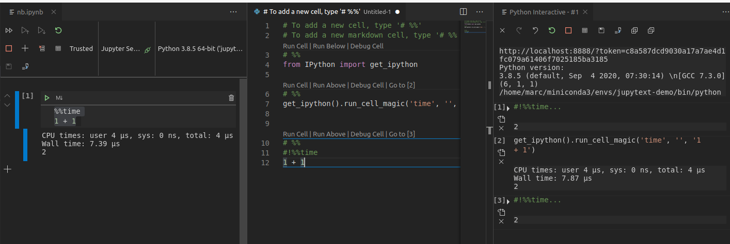Delete Interactive cell [1] with its X
730x244 pixels.
(501, 128)
